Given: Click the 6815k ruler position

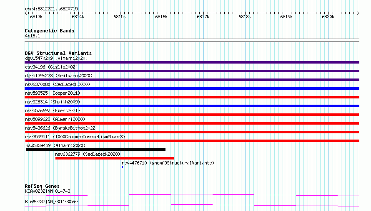Looking at the screenshot, I should pos(120,17).
